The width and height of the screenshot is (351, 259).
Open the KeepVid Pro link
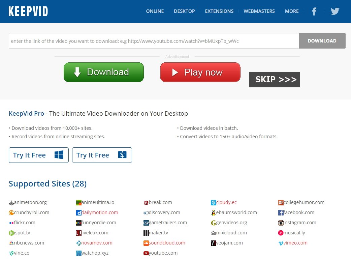26,114
